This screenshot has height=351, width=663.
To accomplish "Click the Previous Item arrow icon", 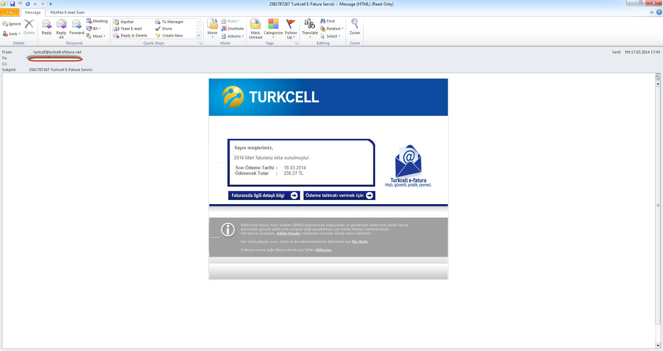I will 35,4.
